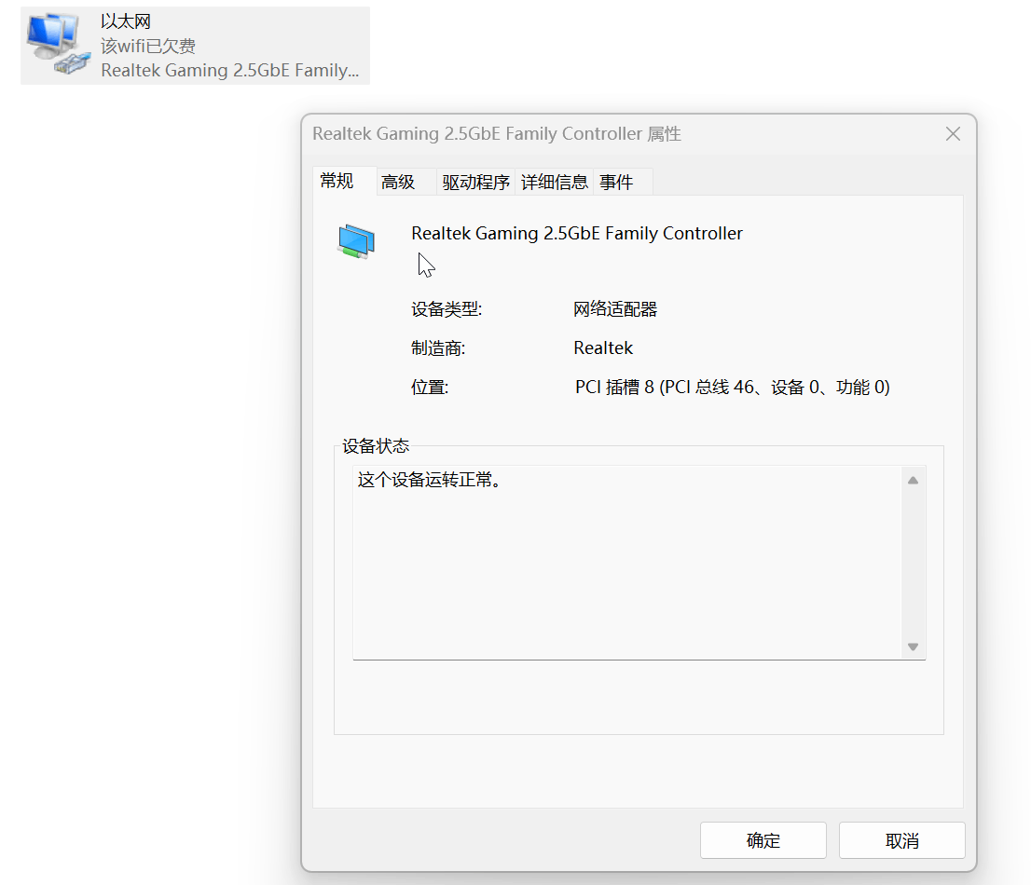Click the 设备类型 label
Image resolution: width=1031 pixels, height=885 pixels.
(447, 308)
